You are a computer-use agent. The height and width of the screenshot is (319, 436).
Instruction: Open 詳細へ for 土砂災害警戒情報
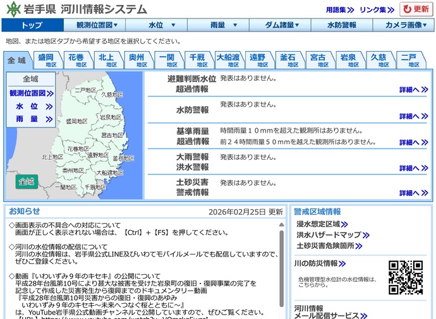pyautogui.click(x=414, y=193)
